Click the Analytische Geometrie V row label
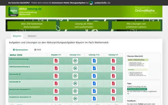 (20, 89)
